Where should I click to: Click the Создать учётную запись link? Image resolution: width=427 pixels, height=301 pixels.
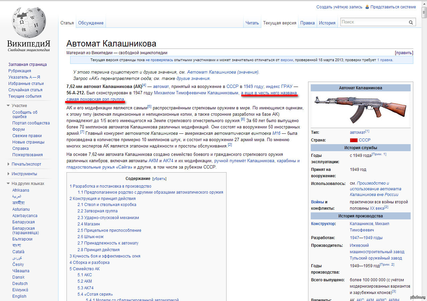click(339, 7)
